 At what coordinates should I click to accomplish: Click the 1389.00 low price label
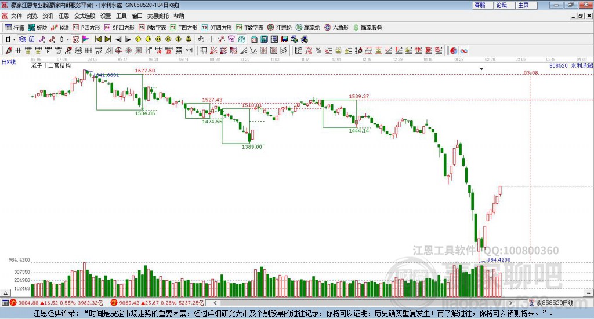[252, 146]
